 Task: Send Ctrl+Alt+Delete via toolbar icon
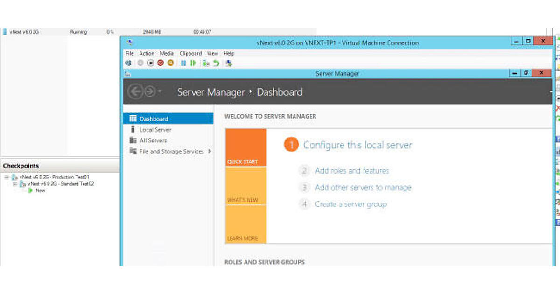pyautogui.click(x=128, y=63)
